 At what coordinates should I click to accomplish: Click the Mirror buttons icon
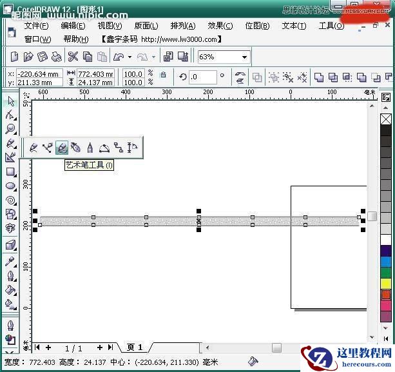(x=240, y=77)
